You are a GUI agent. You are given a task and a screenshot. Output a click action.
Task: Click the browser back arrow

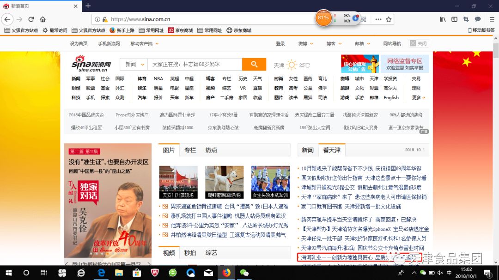7,19
